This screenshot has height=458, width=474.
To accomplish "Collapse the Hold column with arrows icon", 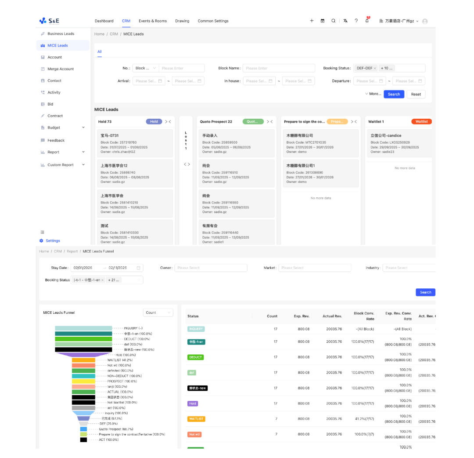I will click(168, 122).
